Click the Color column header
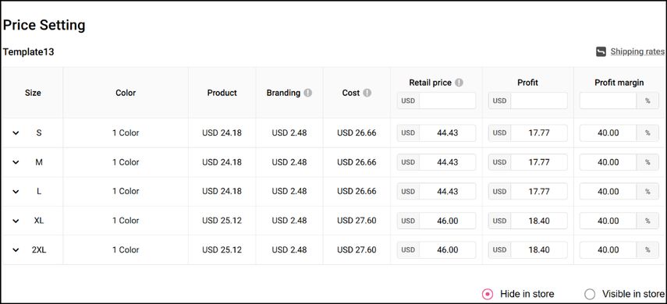 126,93
